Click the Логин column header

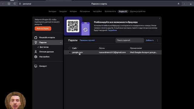pos(102,48)
